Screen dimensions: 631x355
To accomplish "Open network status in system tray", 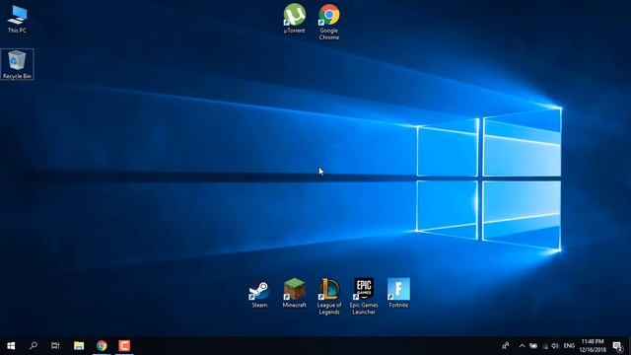I will [x=545, y=346].
